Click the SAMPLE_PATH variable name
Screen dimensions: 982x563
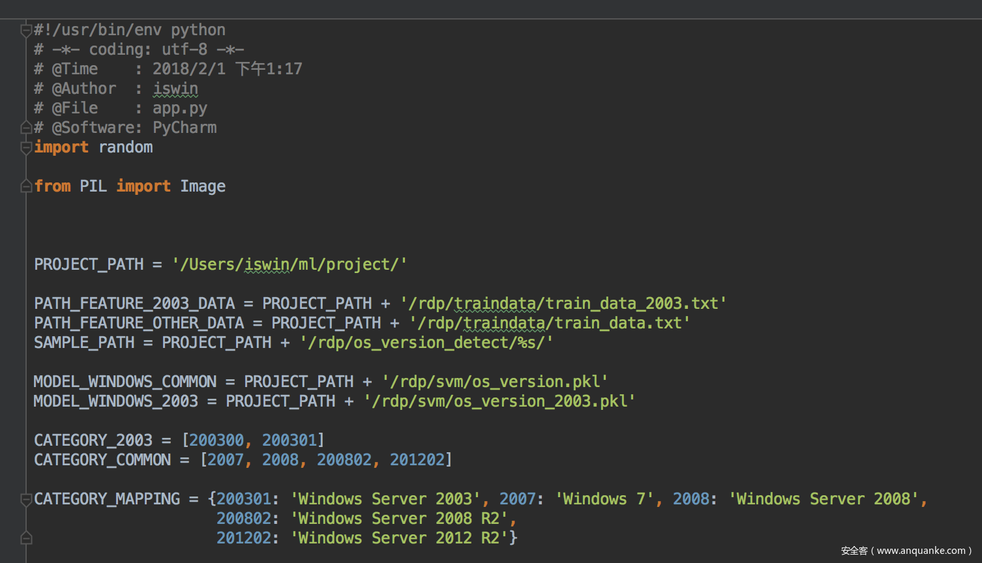(84, 343)
